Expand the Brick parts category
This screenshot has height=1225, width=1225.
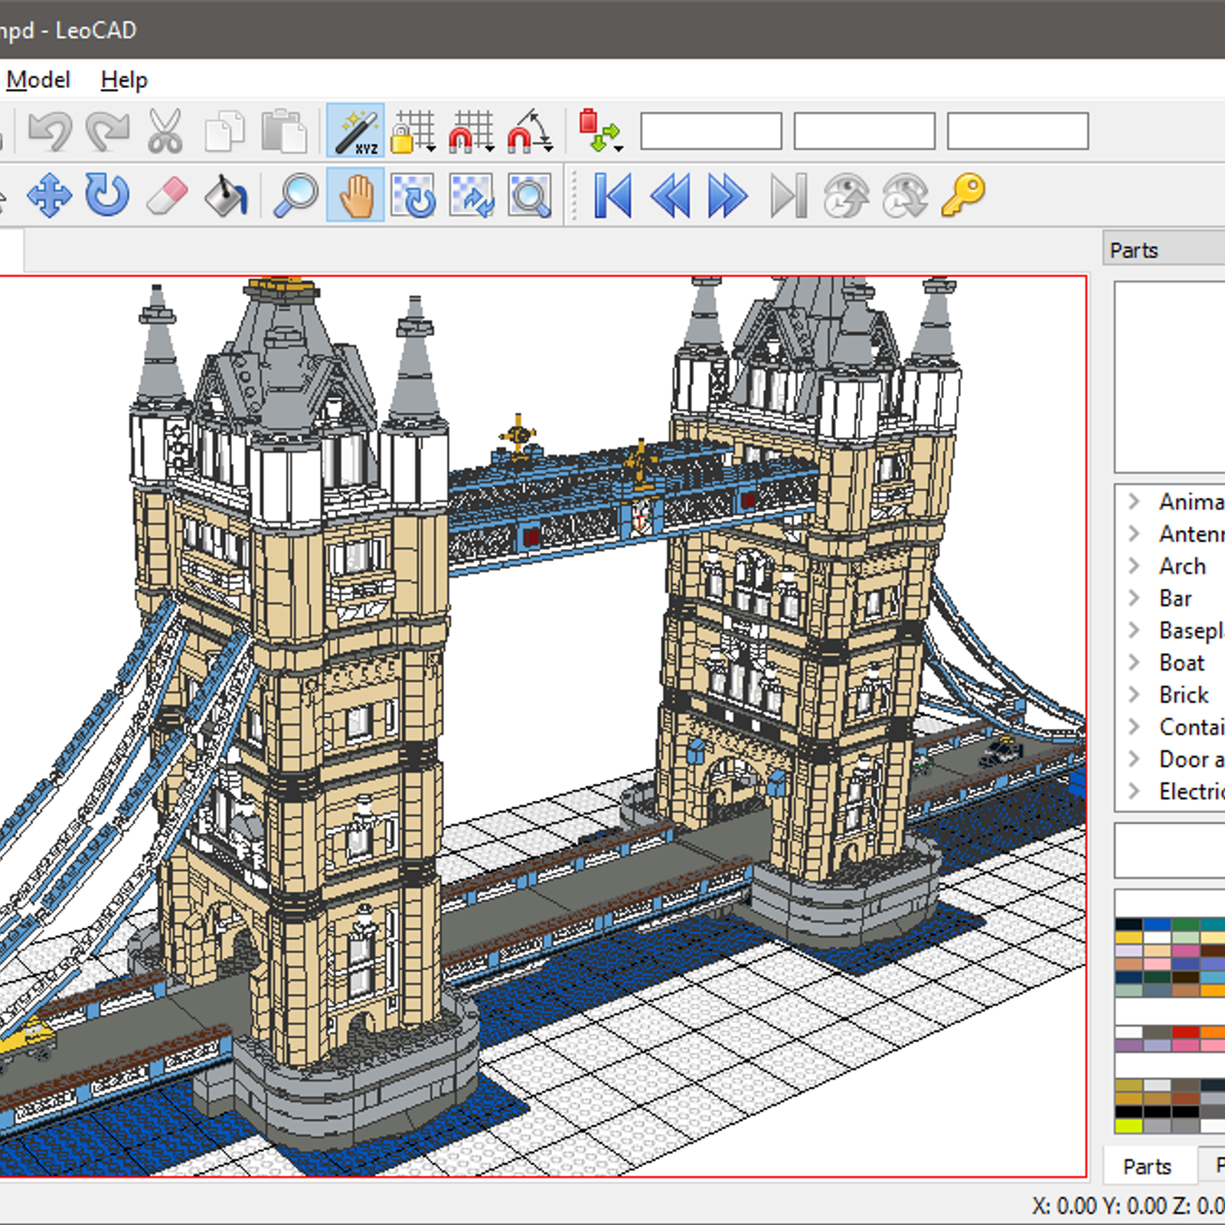[1135, 694]
